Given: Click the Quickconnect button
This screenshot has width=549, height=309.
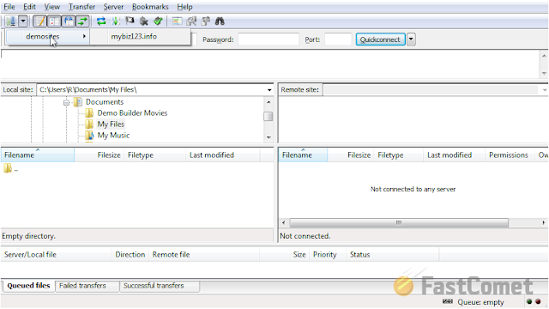Looking at the screenshot, I should click(x=380, y=39).
